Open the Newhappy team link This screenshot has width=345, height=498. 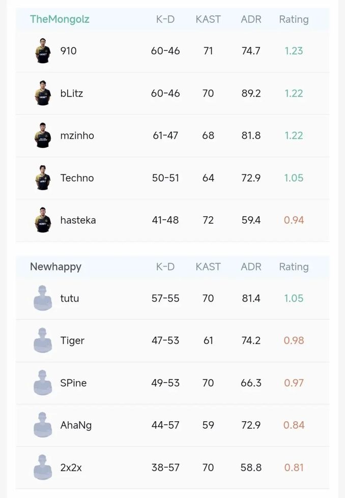tap(55, 267)
